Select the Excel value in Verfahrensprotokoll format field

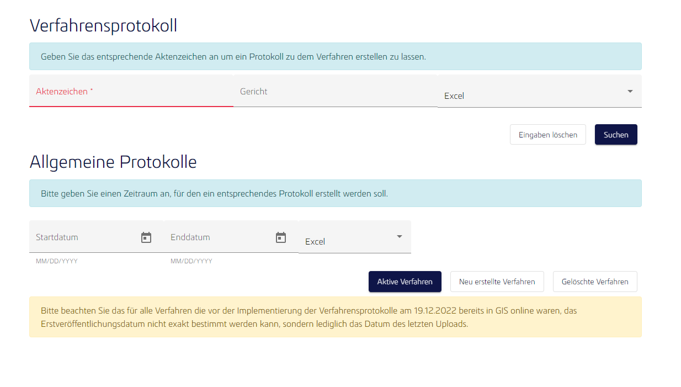coord(454,96)
